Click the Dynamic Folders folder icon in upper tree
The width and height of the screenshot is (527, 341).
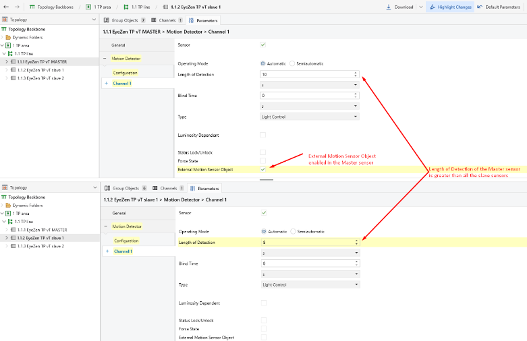click(x=8, y=37)
